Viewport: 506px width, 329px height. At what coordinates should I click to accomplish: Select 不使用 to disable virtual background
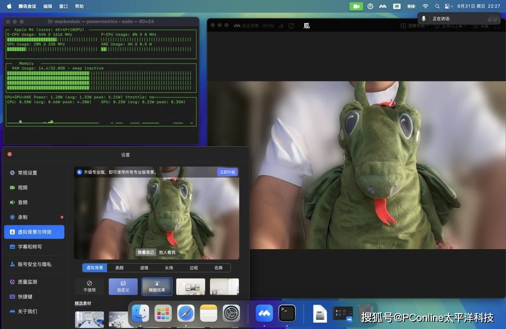click(x=89, y=286)
